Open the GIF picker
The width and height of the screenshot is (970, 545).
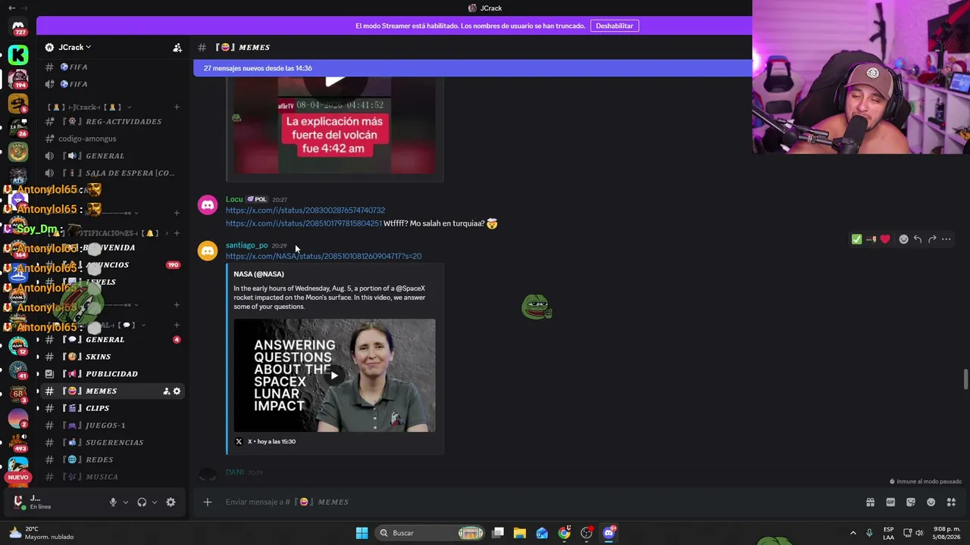pos(890,502)
